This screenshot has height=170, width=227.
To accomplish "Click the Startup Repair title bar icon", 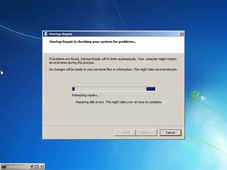I will [46, 34].
